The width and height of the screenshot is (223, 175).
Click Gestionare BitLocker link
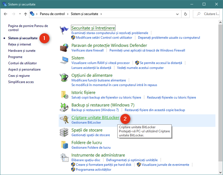click(x=86, y=123)
